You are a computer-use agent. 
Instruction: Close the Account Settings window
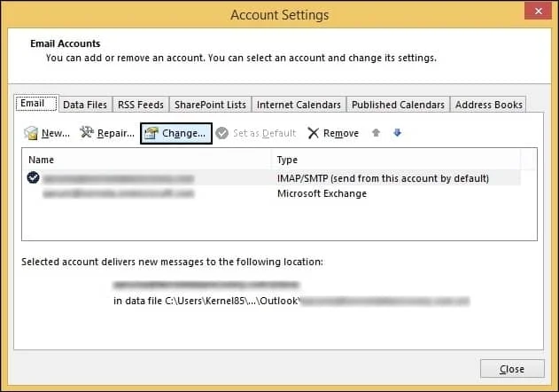pyautogui.click(x=538, y=11)
